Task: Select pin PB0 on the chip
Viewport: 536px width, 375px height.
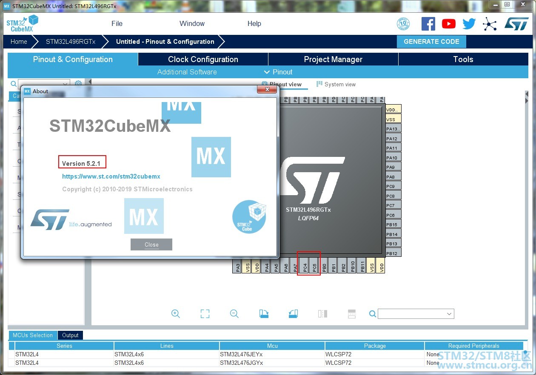Action: 324,265
